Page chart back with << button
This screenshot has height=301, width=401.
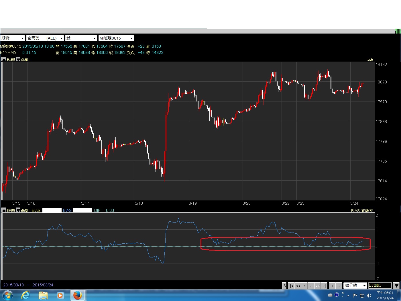298,286
